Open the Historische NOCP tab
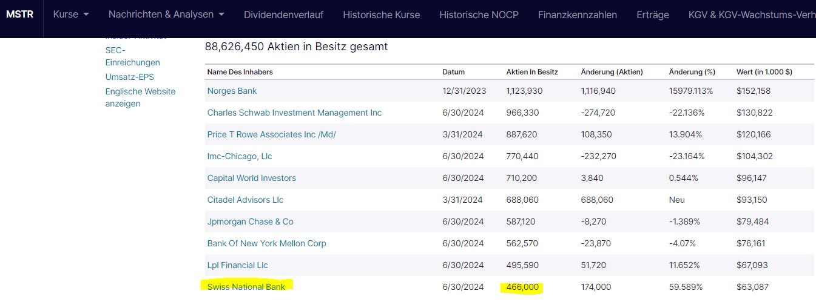Screen dimensions: 816x305 click(x=479, y=15)
